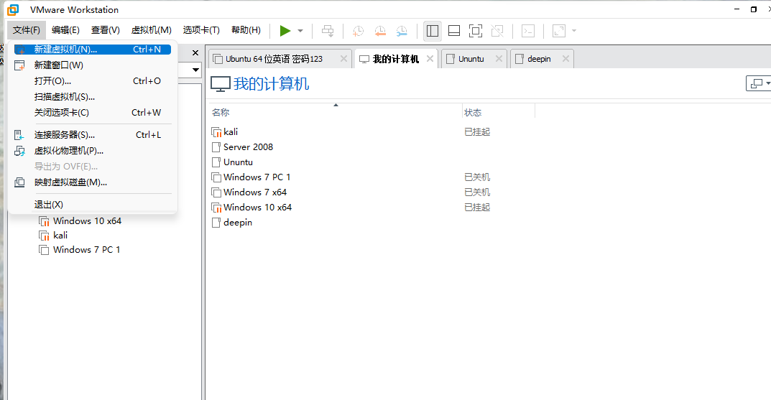Image resolution: width=771 pixels, height=400 pixels.
Task: Click the virtualize physical machine icon
Action: (x=19, y=151)
